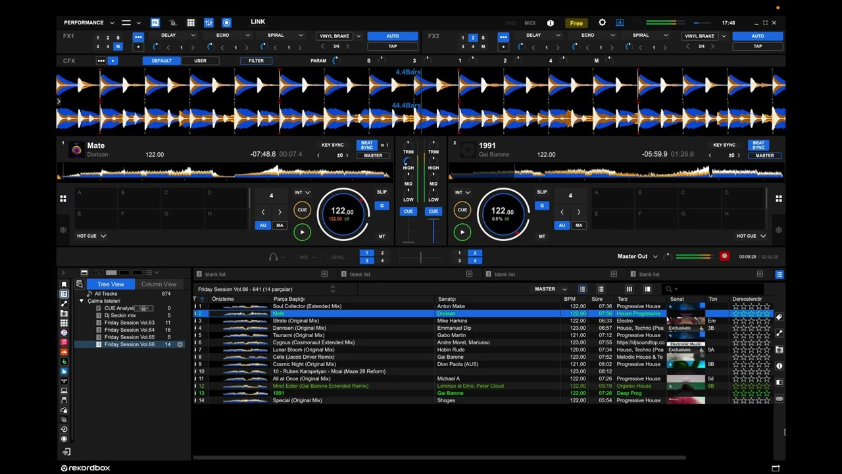Click the headphones icon below deck 1
This screenshot has width=842, height=474.
tap(273, 257)
